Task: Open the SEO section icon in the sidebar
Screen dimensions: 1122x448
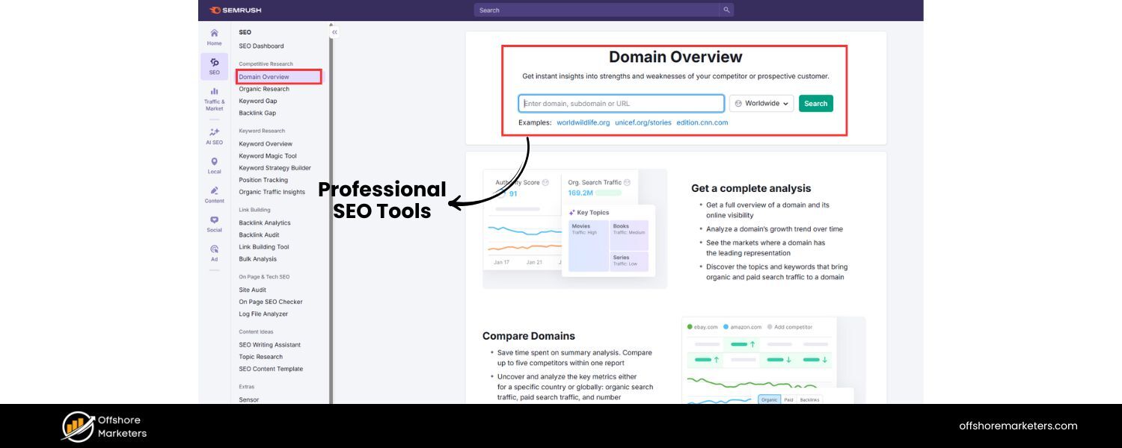Action: 214,65
